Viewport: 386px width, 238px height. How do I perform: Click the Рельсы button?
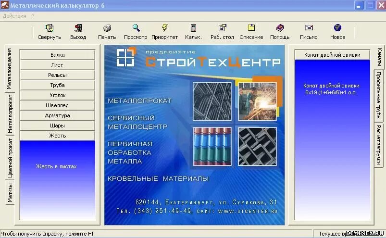click(x=57, y=75)
